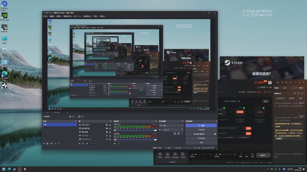Toggle visibility of the 文本 (GDI+) source
The image size is (307, 172).
107,125
